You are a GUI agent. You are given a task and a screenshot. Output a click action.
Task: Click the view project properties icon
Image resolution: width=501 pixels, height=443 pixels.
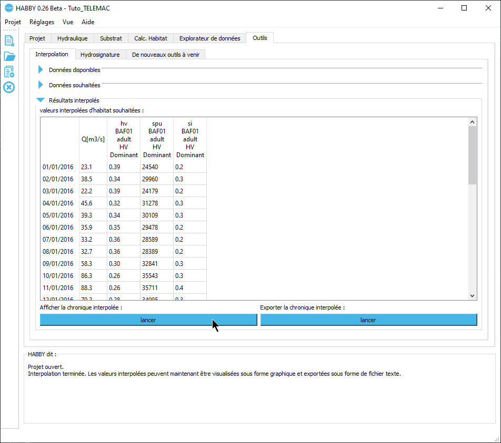tap(9, 72)
